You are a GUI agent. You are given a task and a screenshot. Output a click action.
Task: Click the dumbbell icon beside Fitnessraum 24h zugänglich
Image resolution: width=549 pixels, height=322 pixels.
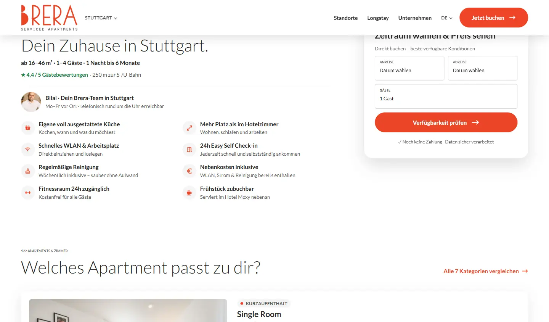pyautogui.click(x=28, y=193)
